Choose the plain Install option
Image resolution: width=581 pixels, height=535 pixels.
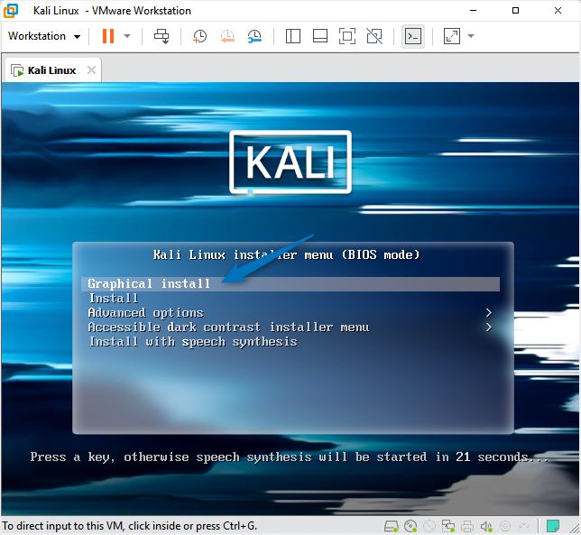click(114, 299)
